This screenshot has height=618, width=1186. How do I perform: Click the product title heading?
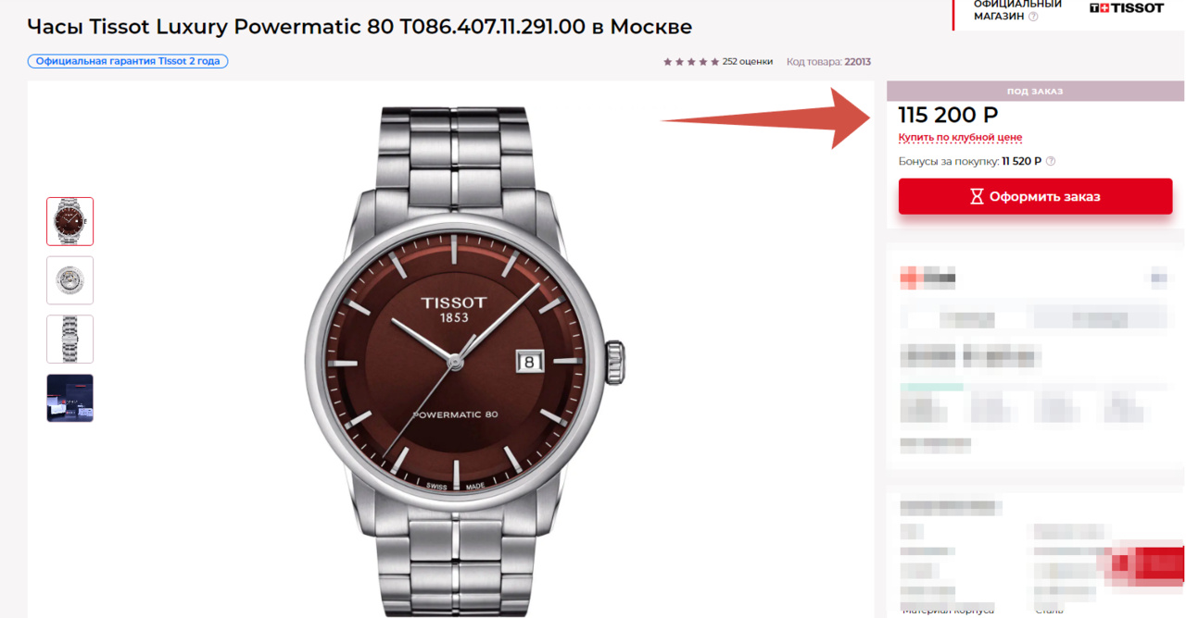[x=360, y=26]
